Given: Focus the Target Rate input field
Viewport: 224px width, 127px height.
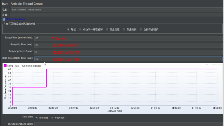Looking at the screenshot, I should [x=128, y=38].
